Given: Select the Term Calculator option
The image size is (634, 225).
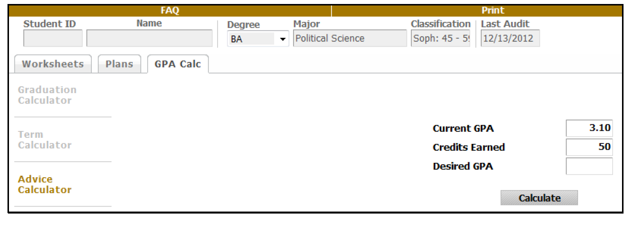Looking at the screenshot, I should [x=44, y=140].
